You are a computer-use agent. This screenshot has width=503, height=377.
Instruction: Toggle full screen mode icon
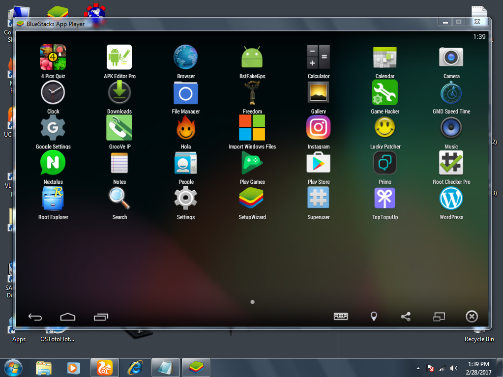point(439,317)
